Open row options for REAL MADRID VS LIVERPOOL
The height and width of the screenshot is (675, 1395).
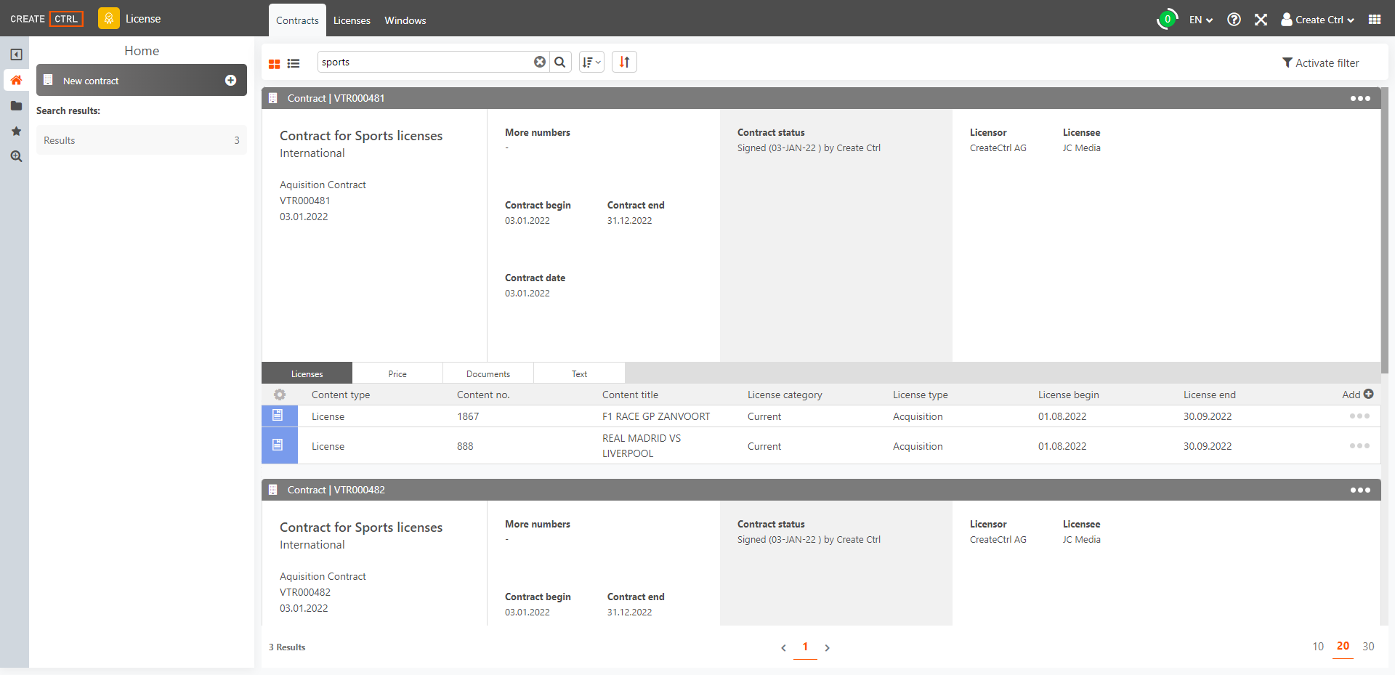[x=1359, y=446]
